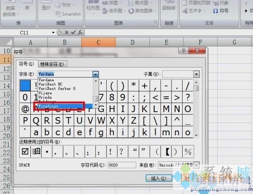253x194 pixels.
Task: Expand the 子集 subset dropdown
Action: (196, 74)
